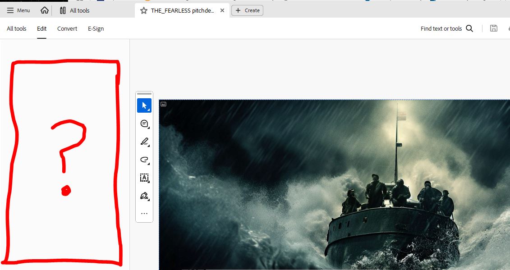
Task: Select All tools in secondary toolbar
Action: (17, 29)
